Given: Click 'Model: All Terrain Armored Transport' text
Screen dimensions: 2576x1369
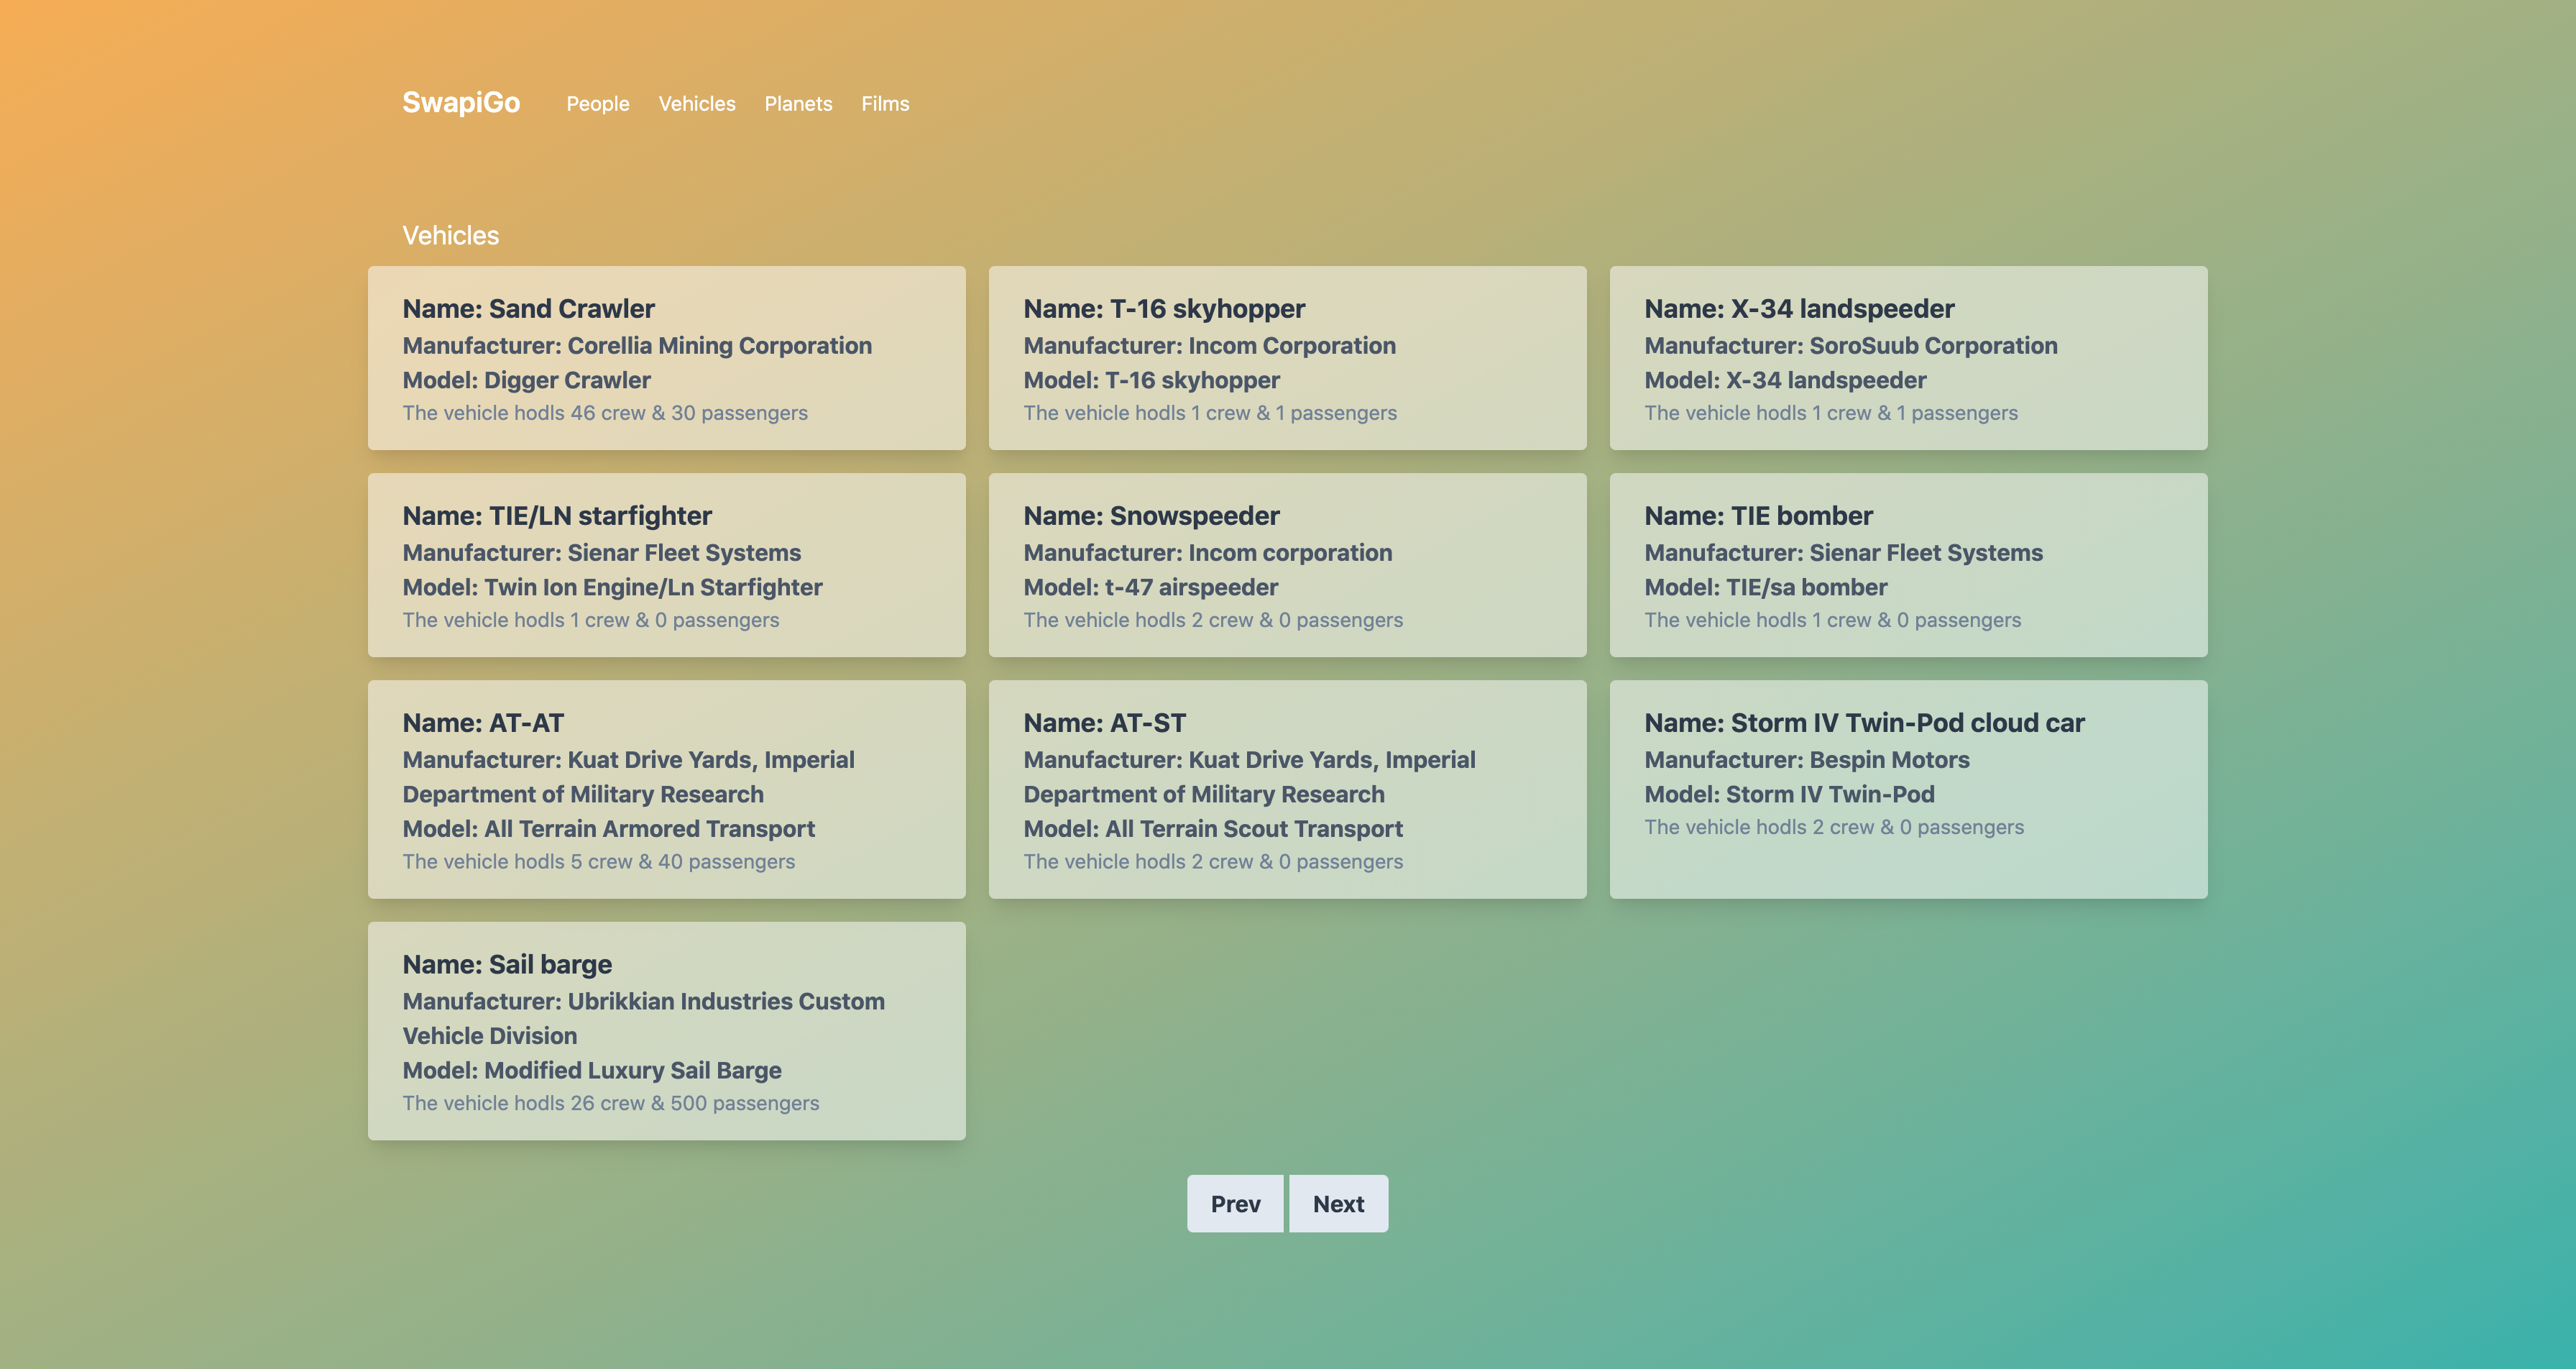Looking at the screenshot, I should [608, 828].
